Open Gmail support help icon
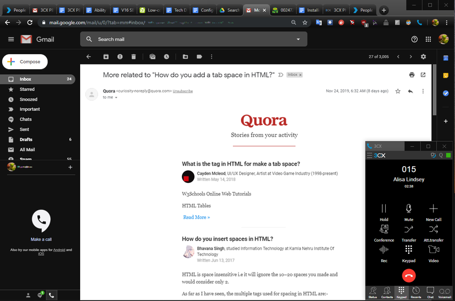Screen dimensions: 455x301 pos(414,39)
